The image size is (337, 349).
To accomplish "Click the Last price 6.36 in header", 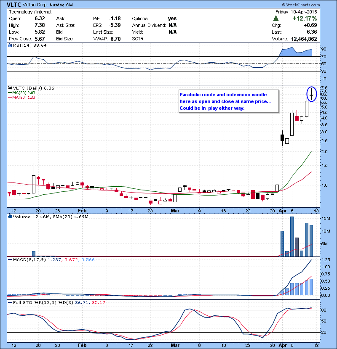I will (x=312, y=32).
